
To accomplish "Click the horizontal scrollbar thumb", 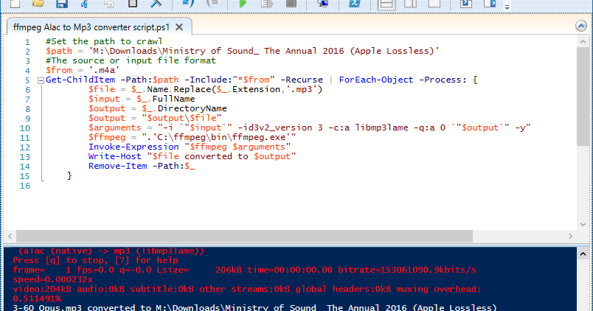I will pyautogui.click(x=244, y=236).
